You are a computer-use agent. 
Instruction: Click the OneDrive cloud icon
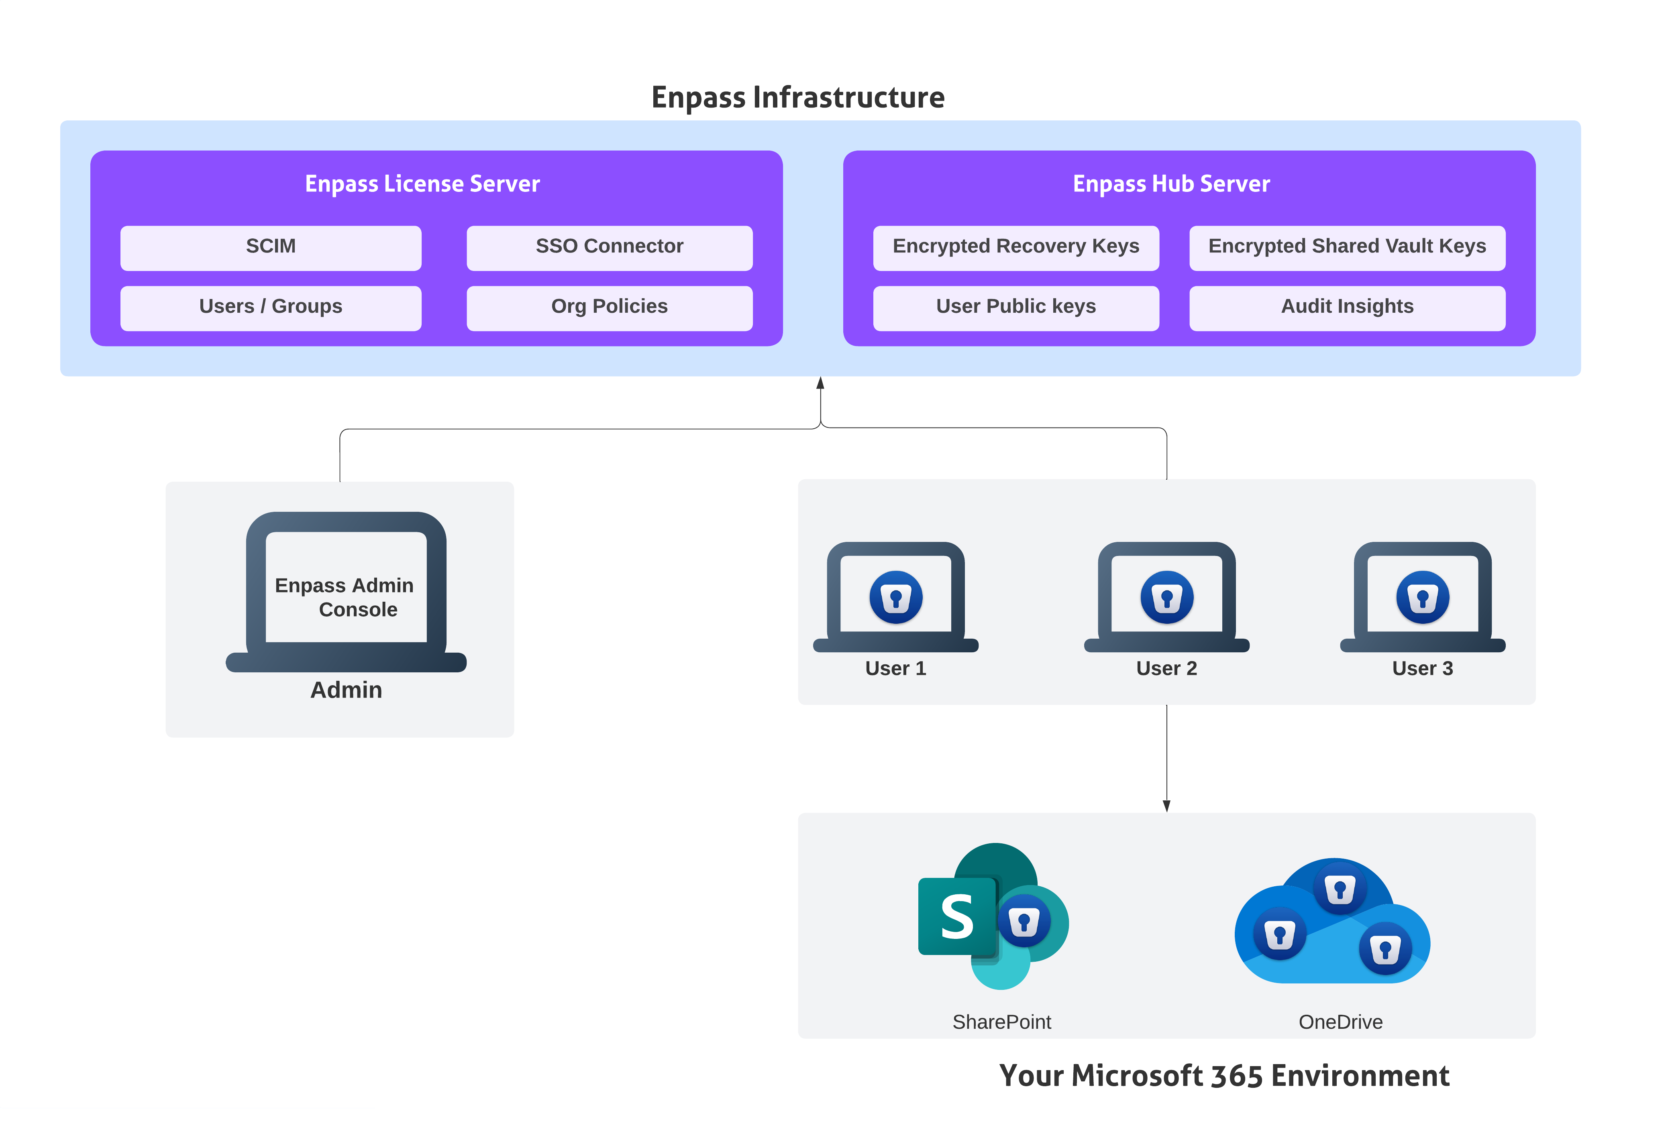[x=1332, y=921]
